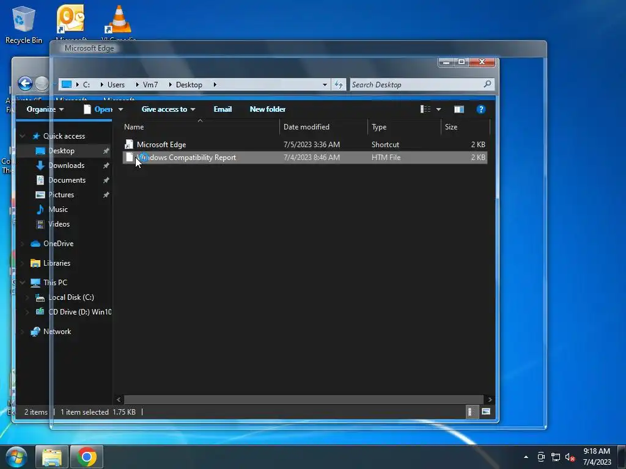
Task: Open File Explorer from the taskbar
Action: click(52, 457)
